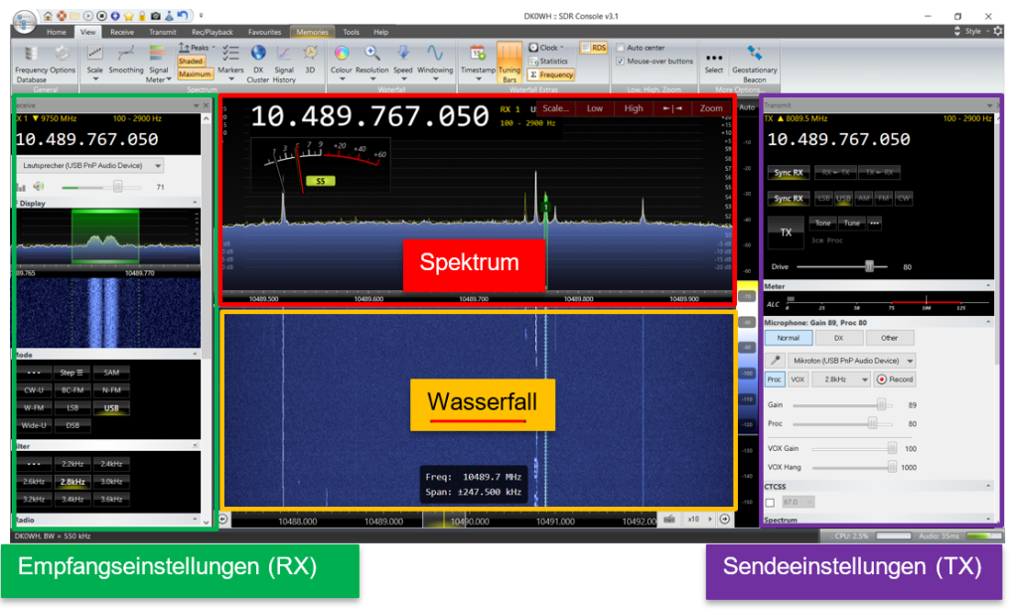Image resolution: width=1017 pixels, height=609 pixels.
Task: Mute audio with the speaker icon
Action: pos(39,187)
